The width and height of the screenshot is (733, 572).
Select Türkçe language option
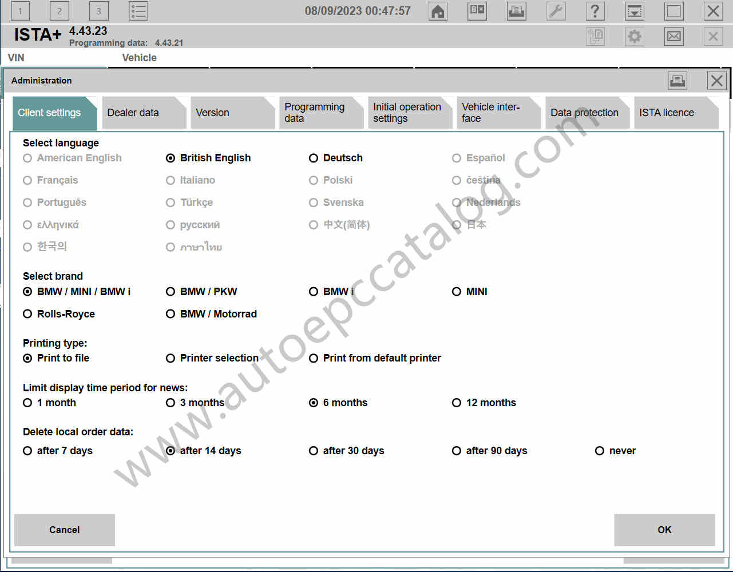pos(189,202)
